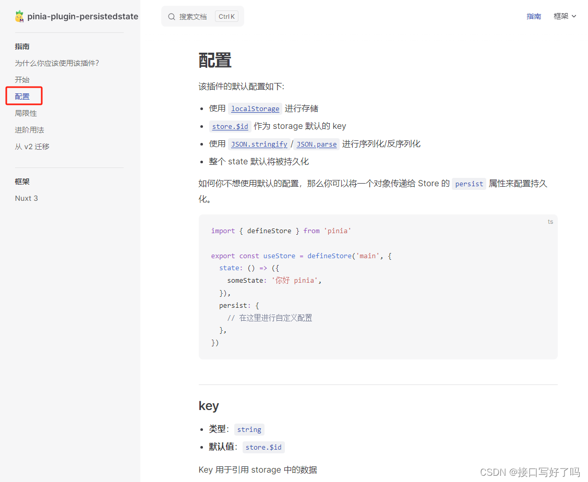Open the JSON.parse reference link
Screen dimensions: 588x482
pyautogui.click(x=317, y=144)
